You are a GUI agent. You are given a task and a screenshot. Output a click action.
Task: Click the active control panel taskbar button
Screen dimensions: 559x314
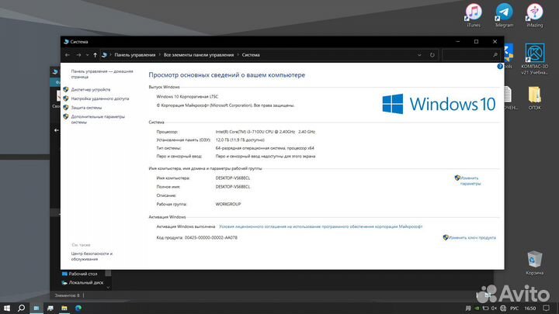point(36,308)
